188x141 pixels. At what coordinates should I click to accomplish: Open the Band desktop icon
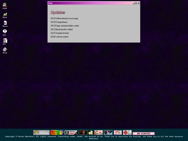[5, 15]
